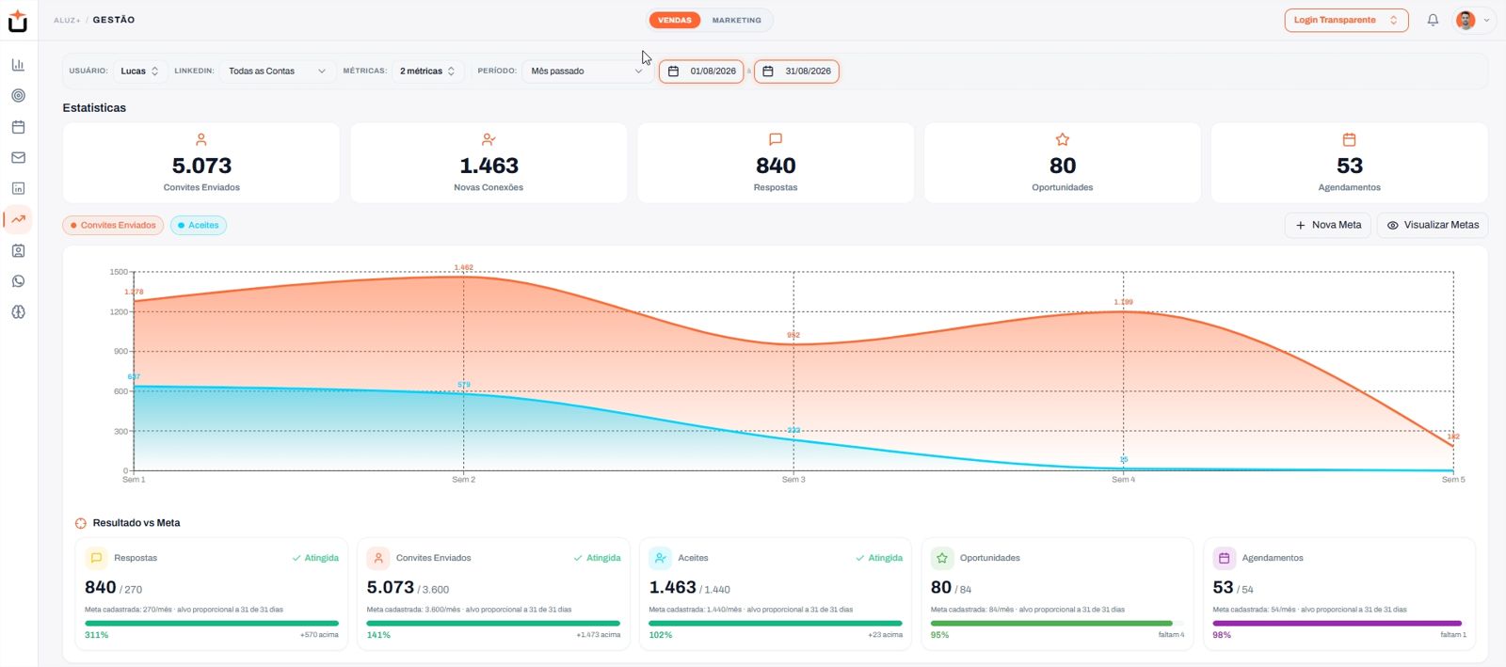1506x667 pixels.
Task: Click the star icon above Oportunidades stat
Action: pyautogui.click(x=1063, y=139)
